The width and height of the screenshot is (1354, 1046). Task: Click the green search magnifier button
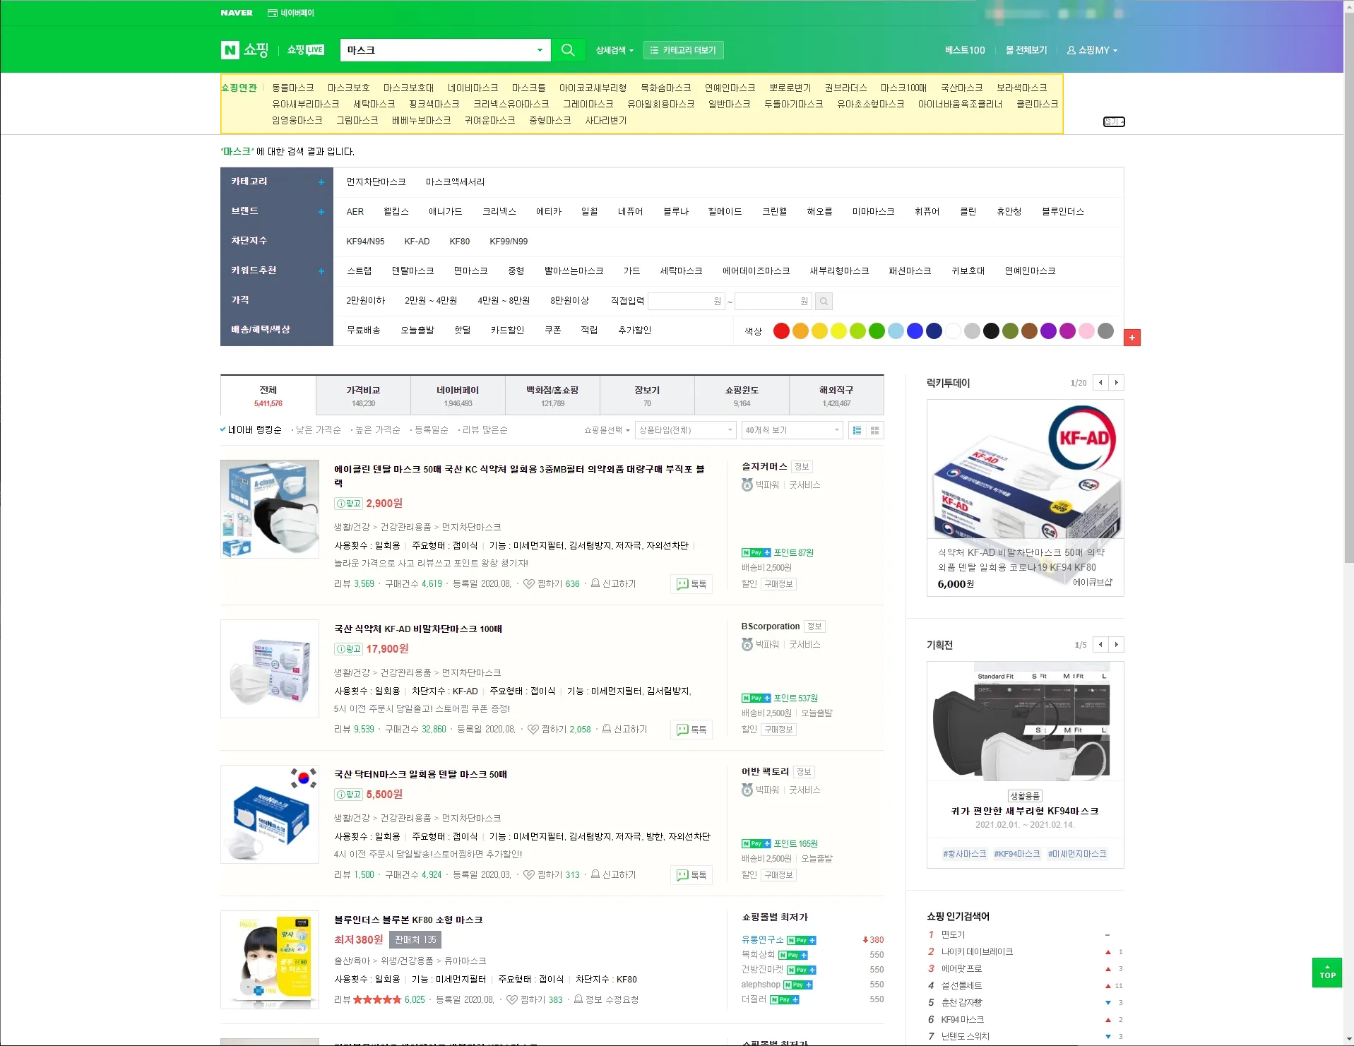coord(568,50)
